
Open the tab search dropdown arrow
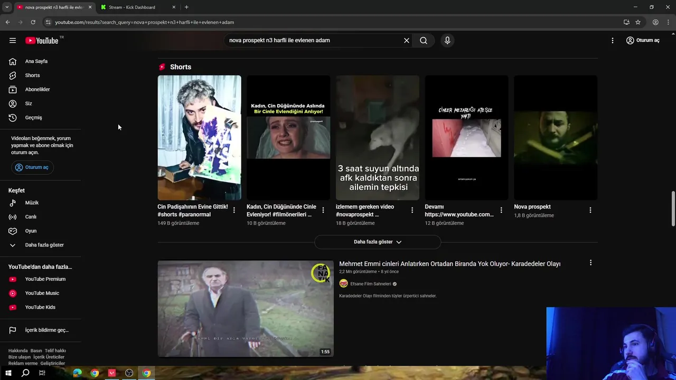[x=7, y=7]
